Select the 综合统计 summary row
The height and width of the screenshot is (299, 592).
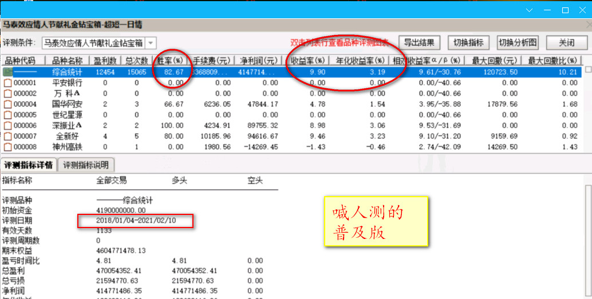tap(291, 72)
